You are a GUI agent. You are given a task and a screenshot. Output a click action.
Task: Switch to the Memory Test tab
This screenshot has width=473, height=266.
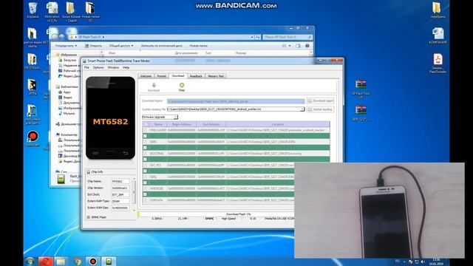click(216, 76)
